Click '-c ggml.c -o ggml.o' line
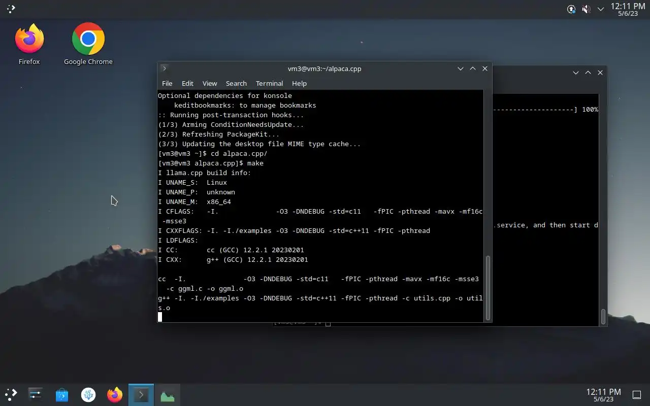This screenshot has width=650, height=406. coord(205,289)
